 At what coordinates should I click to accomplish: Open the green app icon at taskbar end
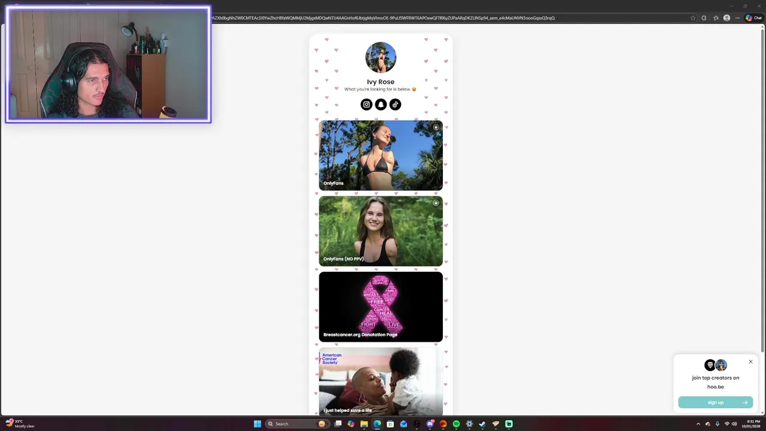pos(509,424)
